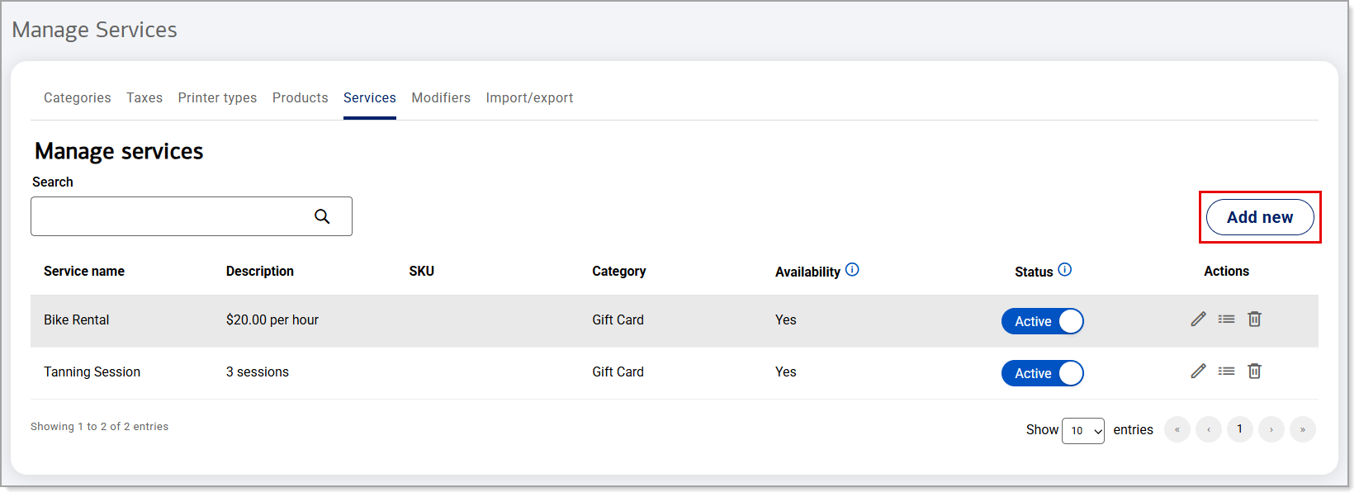
Task: Go to next page of results
Action: tap(1271, 429)
